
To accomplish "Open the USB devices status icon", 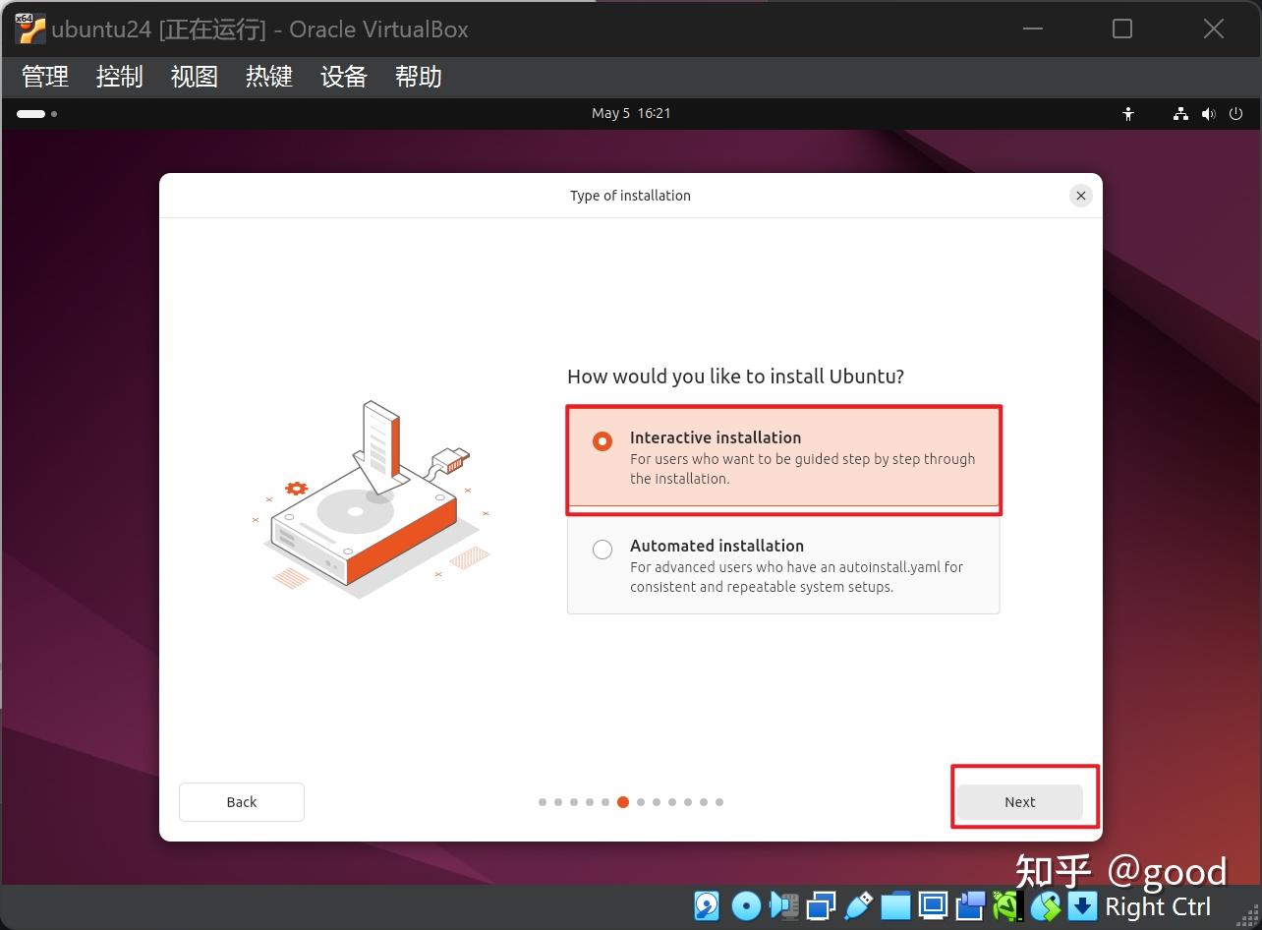I will coord(858,905).
